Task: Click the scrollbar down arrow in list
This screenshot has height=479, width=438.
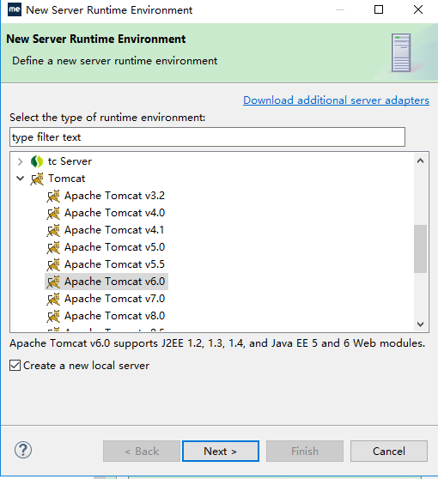Action: tap(420, 324)
